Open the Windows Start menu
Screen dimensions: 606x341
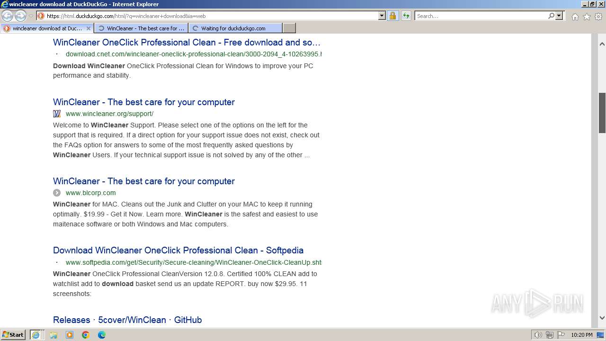click(13, 334)
